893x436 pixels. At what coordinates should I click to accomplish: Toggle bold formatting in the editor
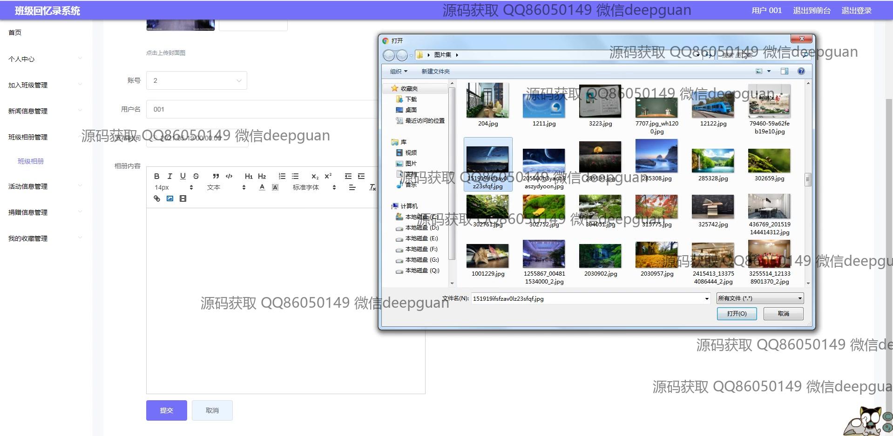tap(157, 176)
